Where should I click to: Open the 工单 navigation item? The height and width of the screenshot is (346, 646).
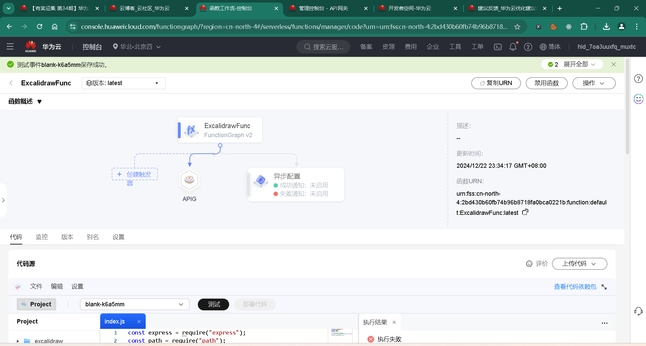tap(477, 47)
